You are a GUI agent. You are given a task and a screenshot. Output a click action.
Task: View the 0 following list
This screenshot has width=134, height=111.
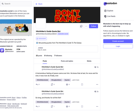point(48,55)
